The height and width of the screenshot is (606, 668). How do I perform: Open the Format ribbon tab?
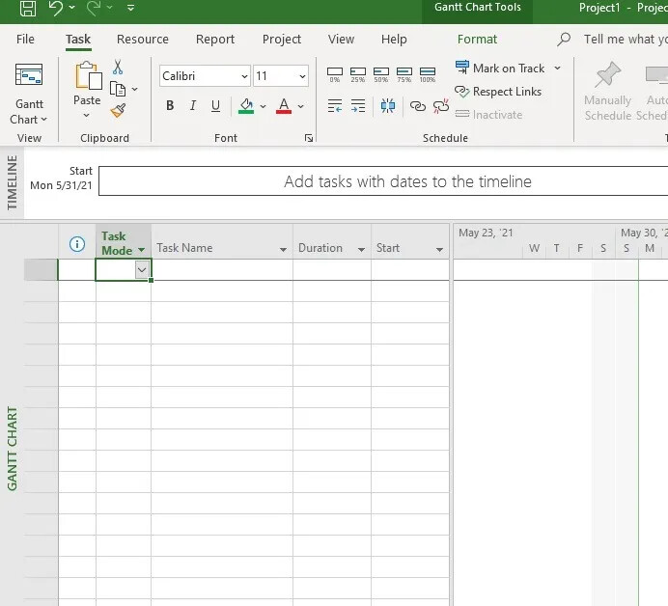tap(477, 40)
